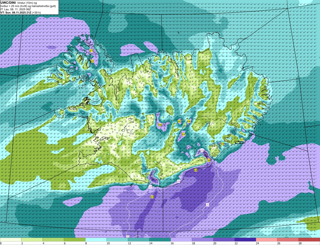Pick the color bar swatch between 6 and 8
The height and width of the screenshot is (245, 320).
[x=74, y=240]
